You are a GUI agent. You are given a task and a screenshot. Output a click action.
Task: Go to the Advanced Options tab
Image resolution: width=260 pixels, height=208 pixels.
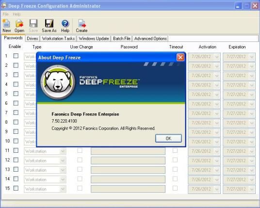[x=150, y=38]
